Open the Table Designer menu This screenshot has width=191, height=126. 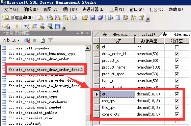pos(93,9)
